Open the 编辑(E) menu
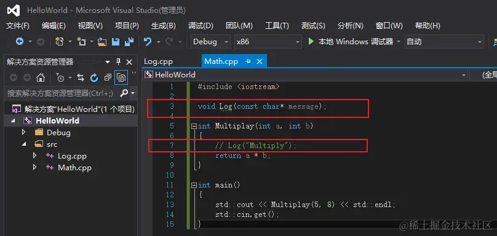 [x=54, y=26]
